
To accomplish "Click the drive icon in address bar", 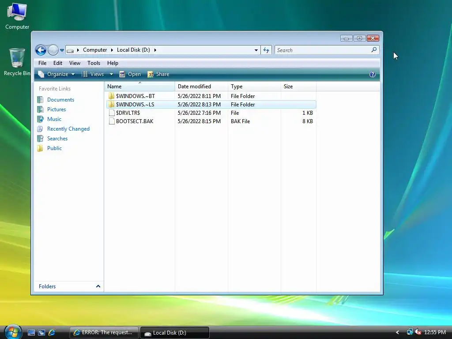I will click(70, 50).
